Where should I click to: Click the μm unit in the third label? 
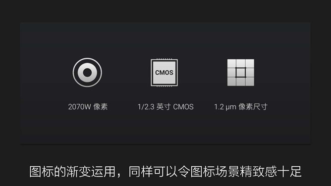231,107
